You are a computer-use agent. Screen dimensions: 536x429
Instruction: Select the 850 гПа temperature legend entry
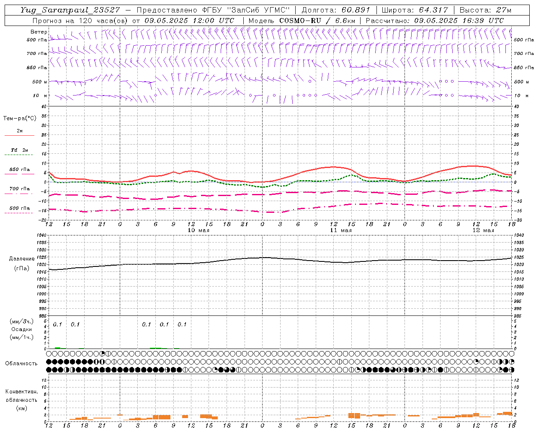coord(20,170)
